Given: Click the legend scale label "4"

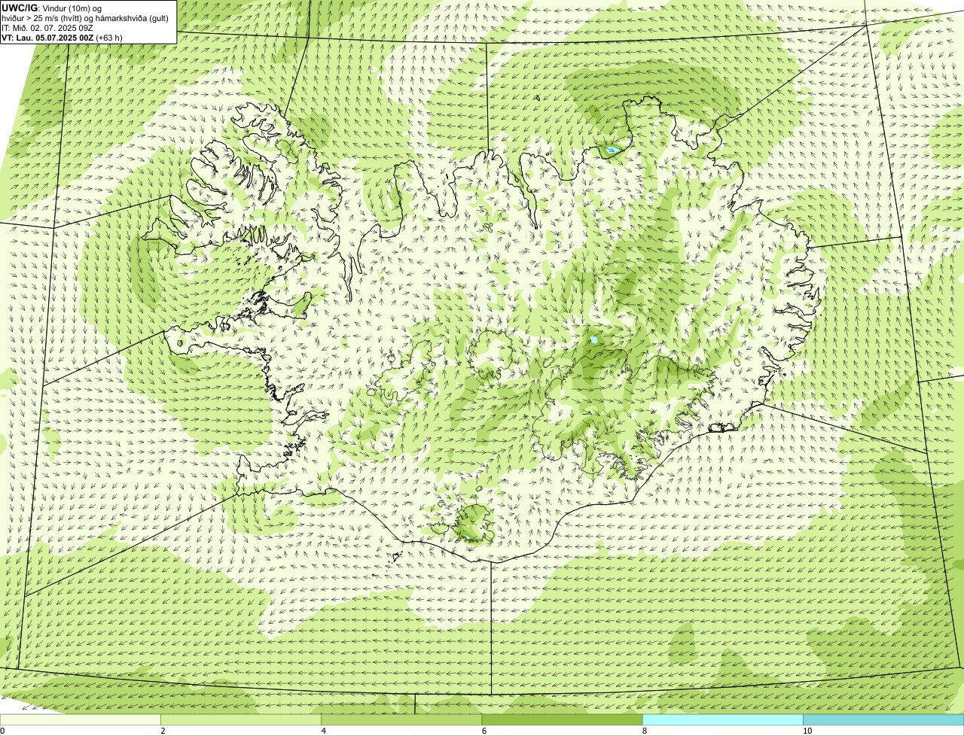Looking at the screenshot, I should click(x=323, y=731).
